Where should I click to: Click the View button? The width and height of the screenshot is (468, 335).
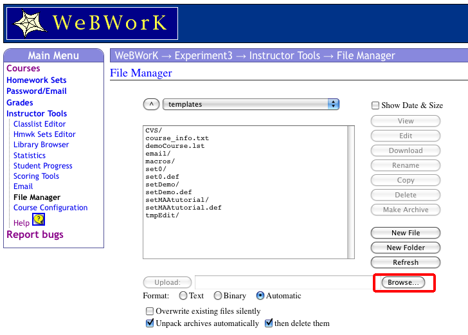pos(406,121)
